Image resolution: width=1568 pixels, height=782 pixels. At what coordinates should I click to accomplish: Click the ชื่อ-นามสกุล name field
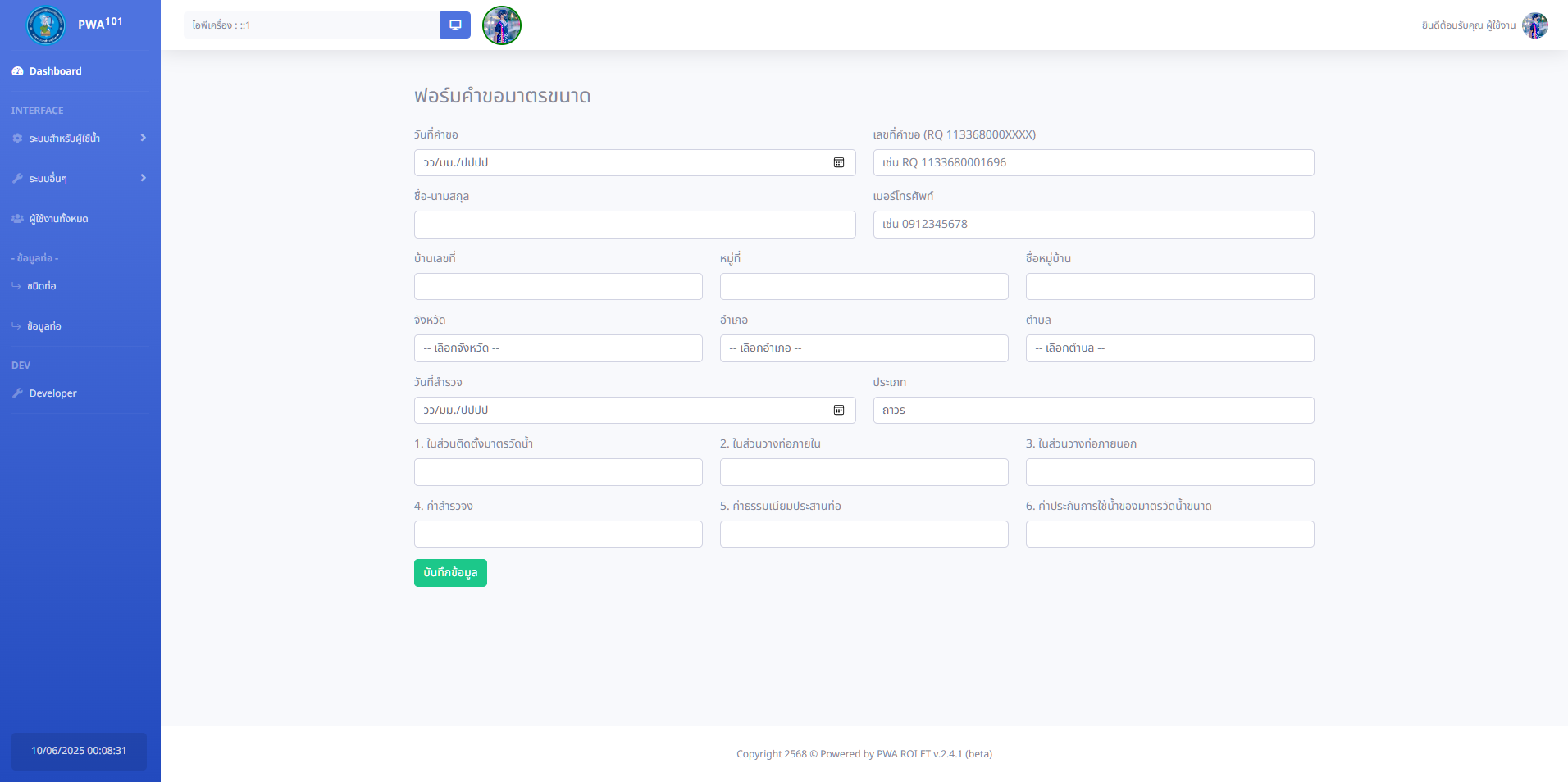(x=635, y=225)
